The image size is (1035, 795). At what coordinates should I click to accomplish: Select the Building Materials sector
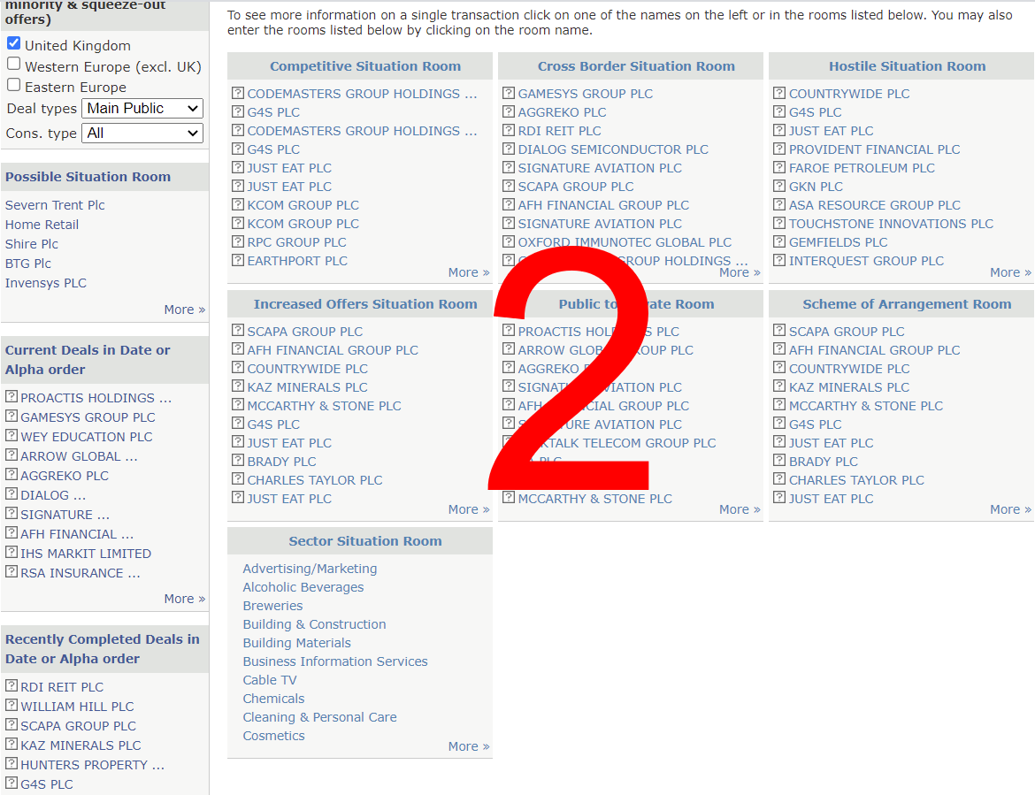(296, 643)
